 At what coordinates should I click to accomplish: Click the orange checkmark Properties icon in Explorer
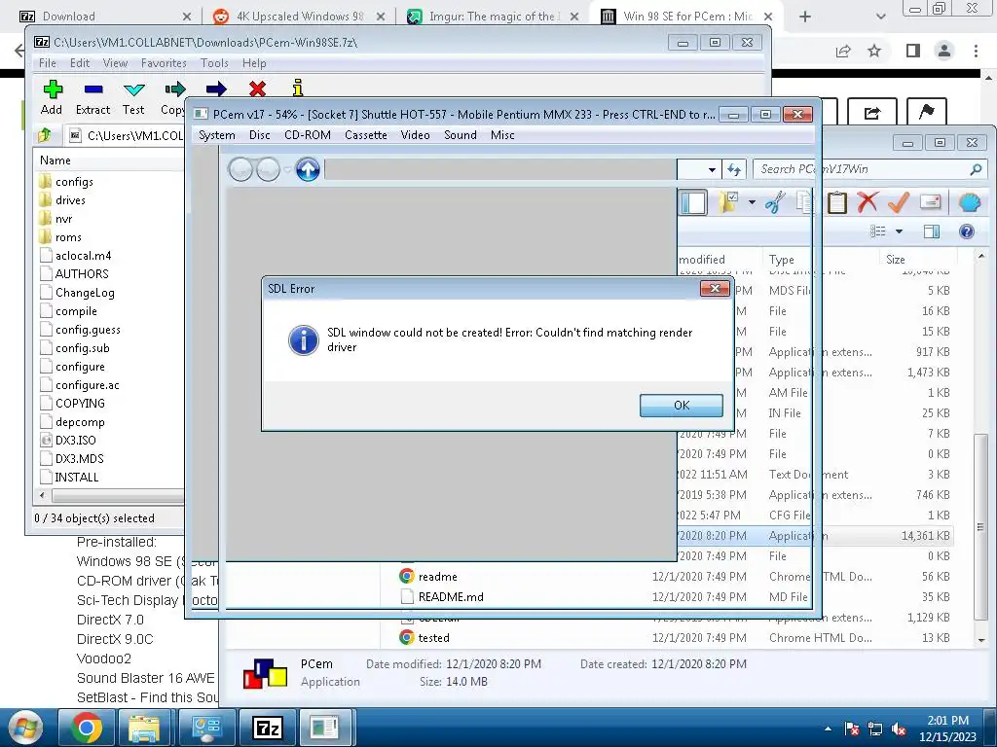899,202
